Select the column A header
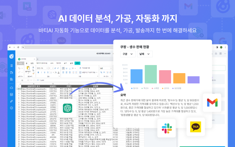This screenshot has height=147, width=235. 34,84
